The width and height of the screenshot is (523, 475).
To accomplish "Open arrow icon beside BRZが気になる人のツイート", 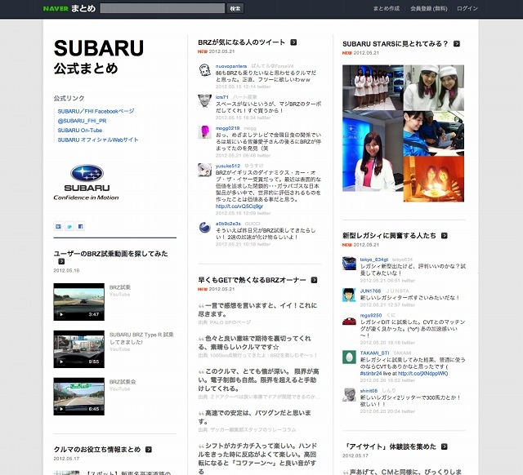I will pos(293,42).
